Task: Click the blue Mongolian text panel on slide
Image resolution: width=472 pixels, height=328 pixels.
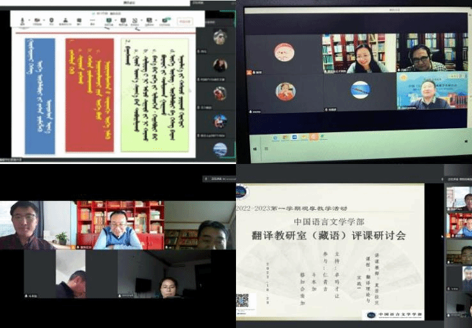Action: tap(40, 95)
